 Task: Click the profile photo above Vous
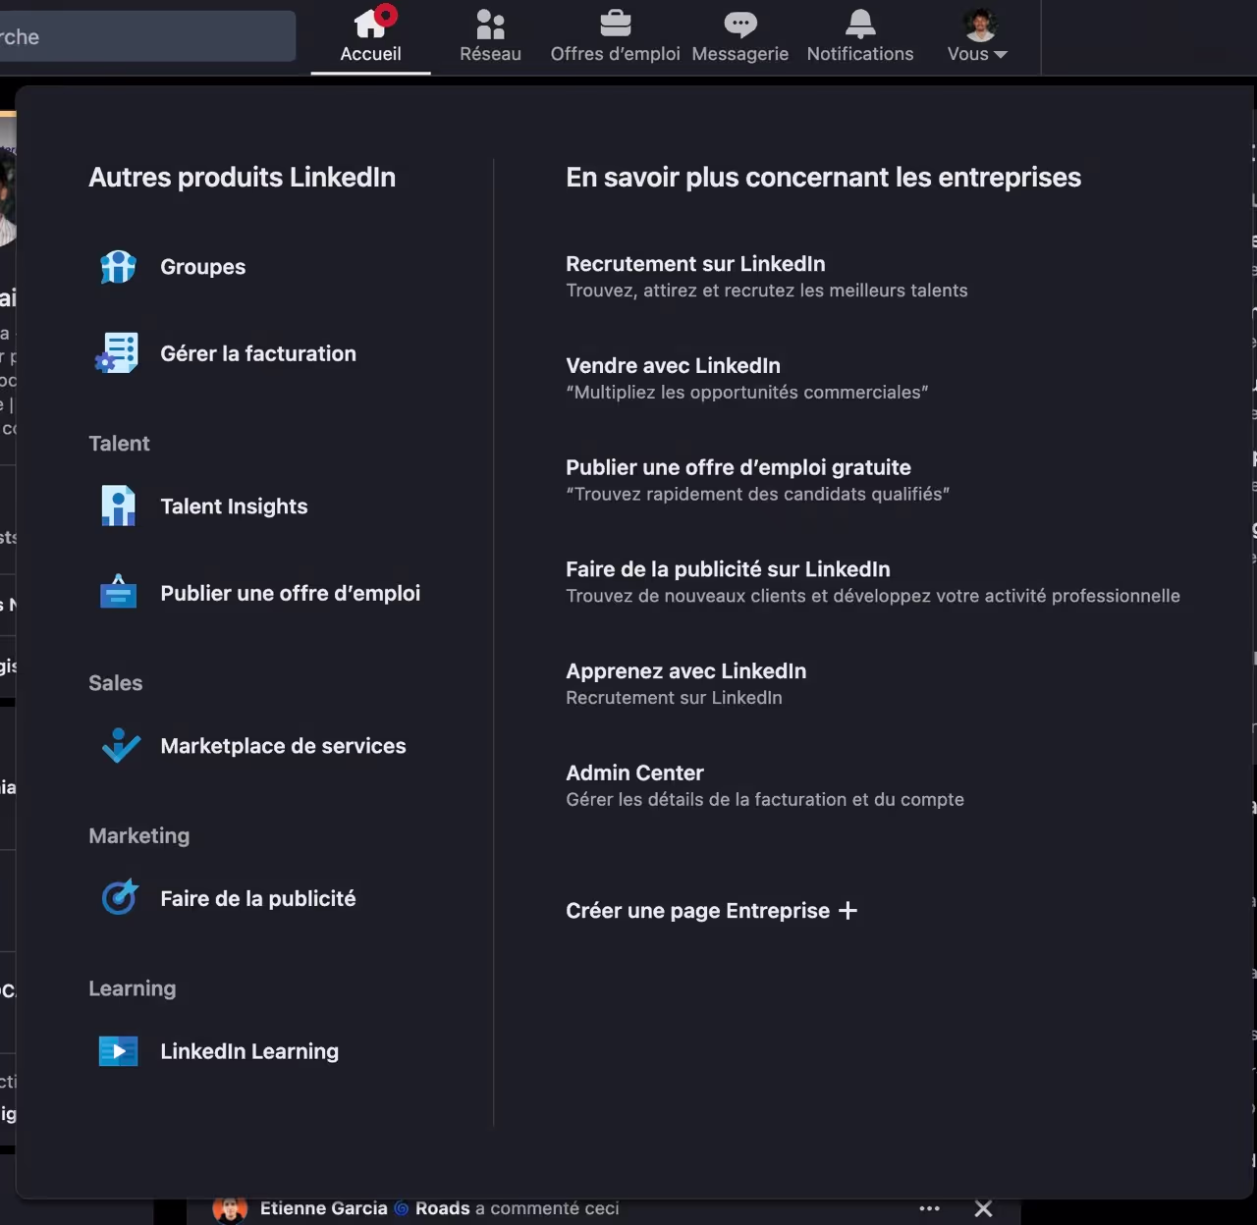(x=979, y=24)
